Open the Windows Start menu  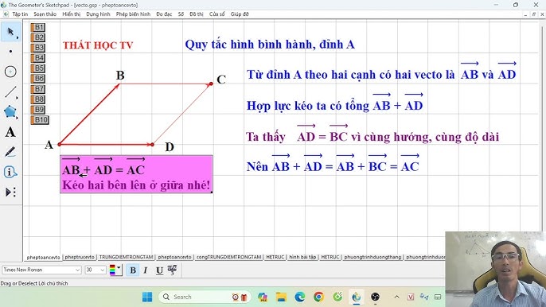(147, 297)
